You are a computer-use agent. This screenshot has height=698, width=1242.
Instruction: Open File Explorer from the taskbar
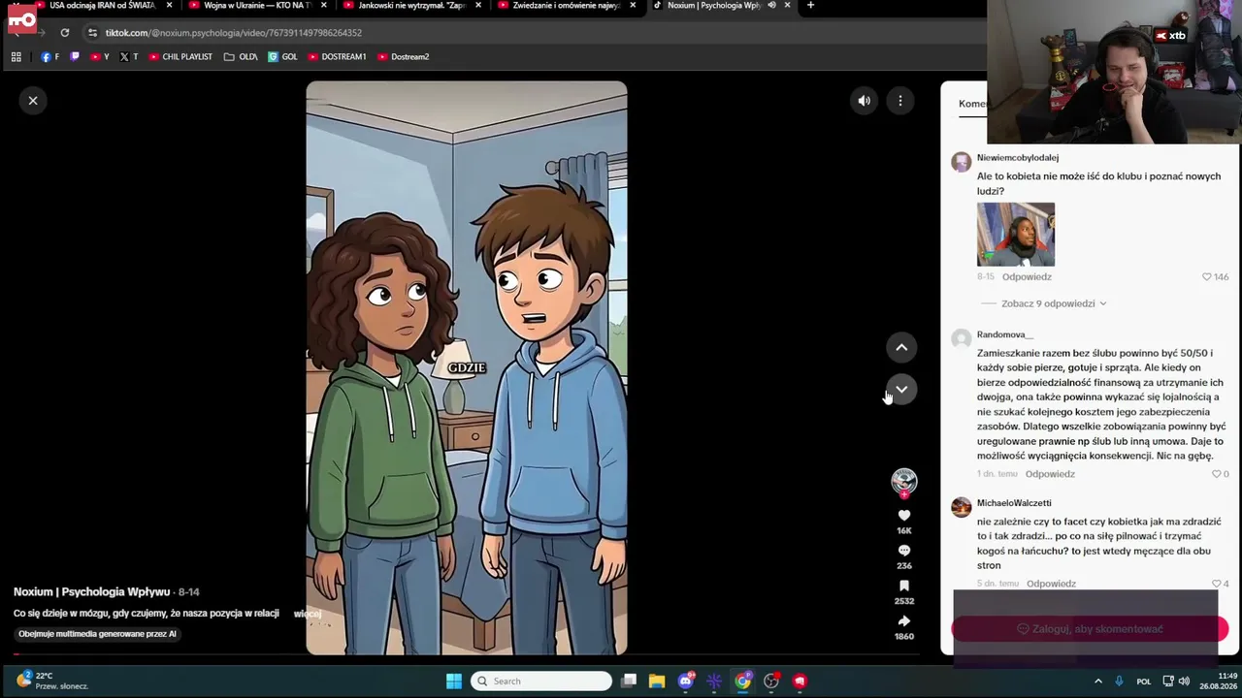coord(657,682)
